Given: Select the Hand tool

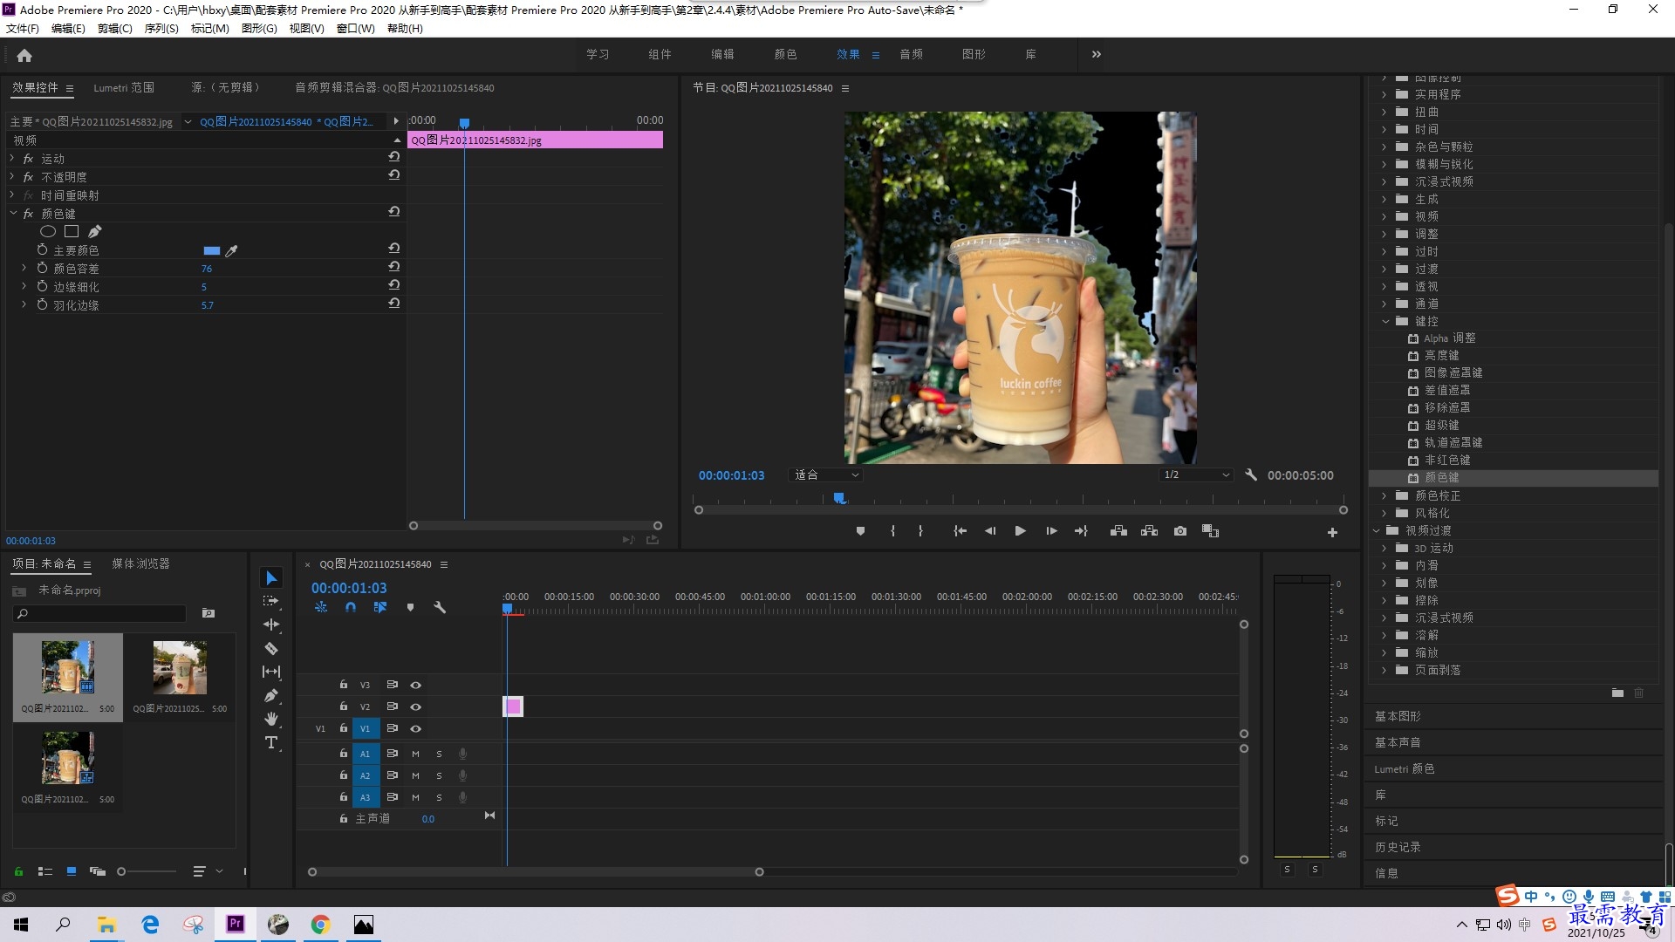Looking at the screenshot, I should coord(271,719).
